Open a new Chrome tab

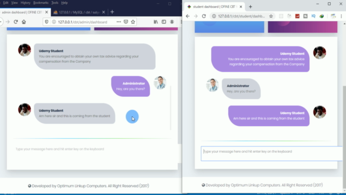(250, 6)
